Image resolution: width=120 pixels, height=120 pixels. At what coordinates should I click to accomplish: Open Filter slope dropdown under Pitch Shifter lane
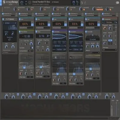[30, 77]
